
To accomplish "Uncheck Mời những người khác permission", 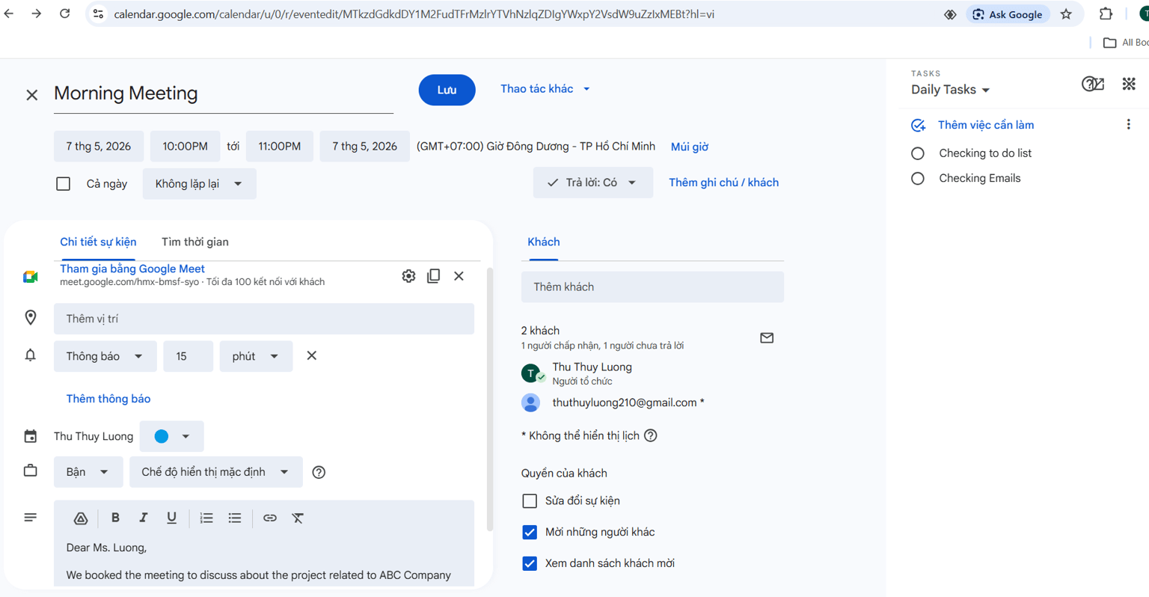I will pos(530,532).
